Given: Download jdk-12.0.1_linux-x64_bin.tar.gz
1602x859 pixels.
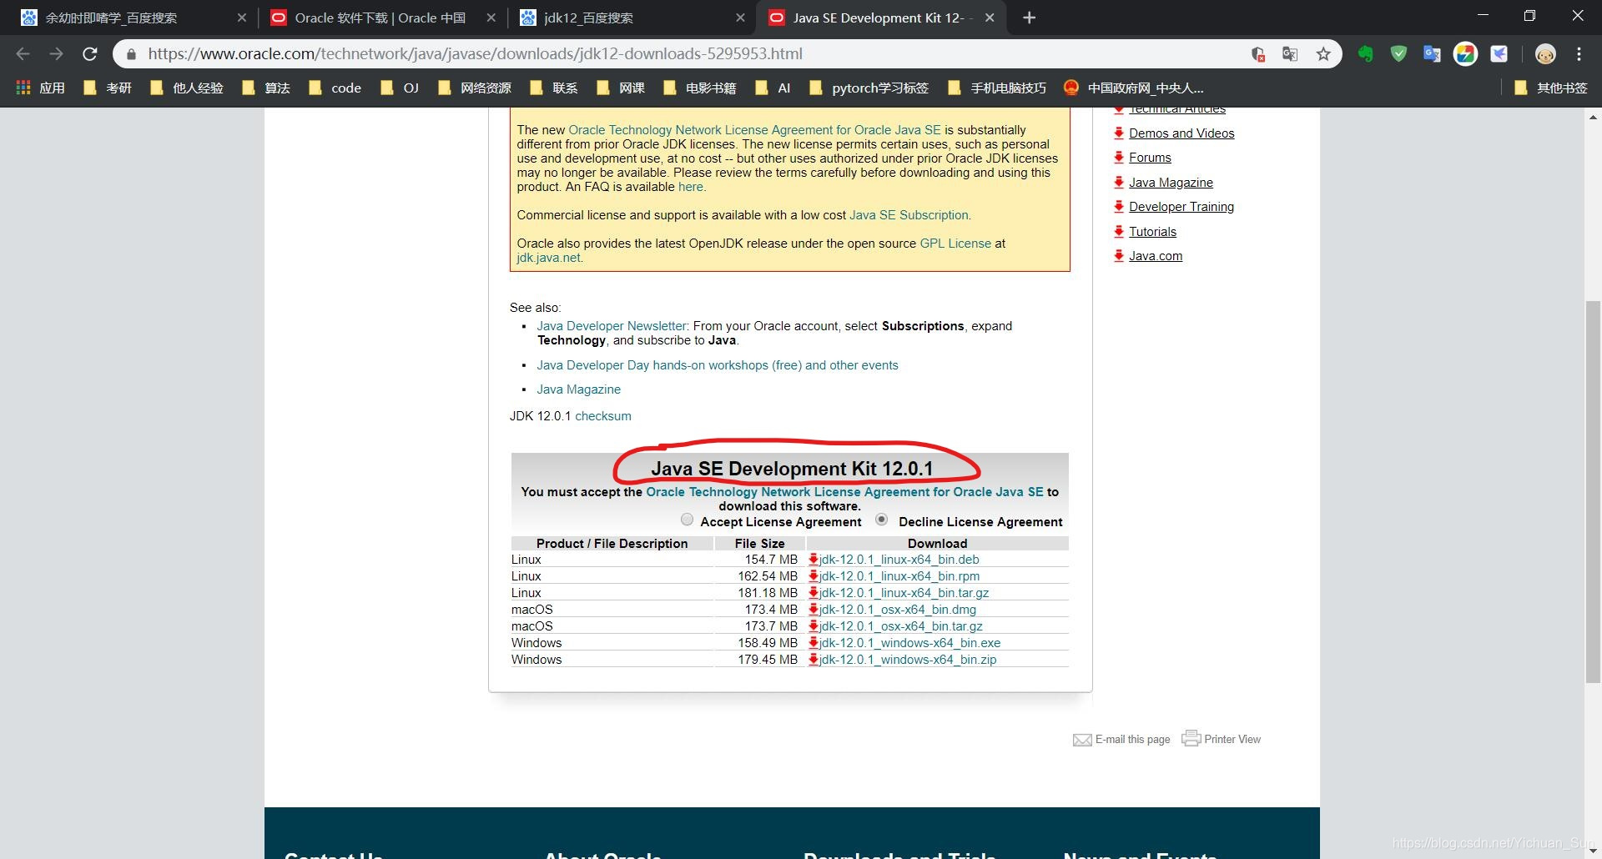Looking at the screenshot, I should tap(904, 593).
